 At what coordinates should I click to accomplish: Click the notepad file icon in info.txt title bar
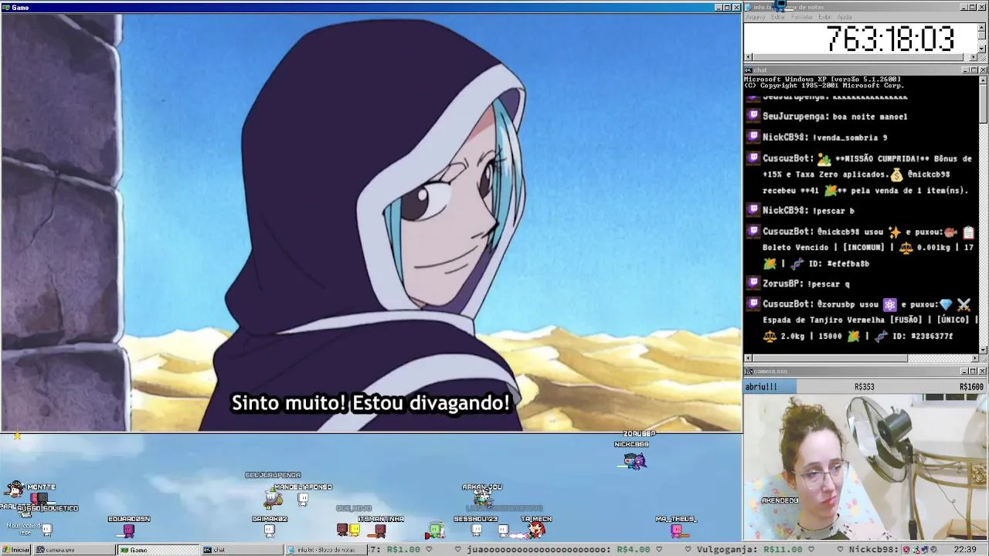(x=749, y=7)
